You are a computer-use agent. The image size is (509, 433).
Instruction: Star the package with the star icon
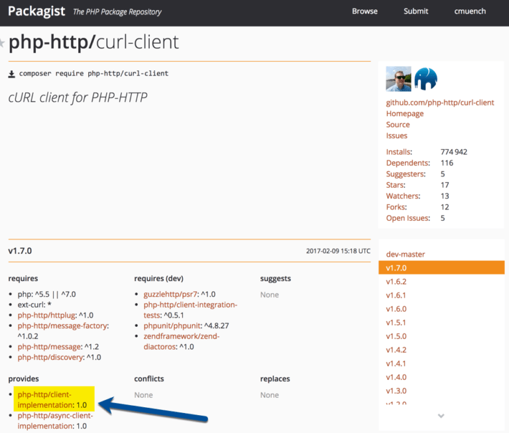2,42
